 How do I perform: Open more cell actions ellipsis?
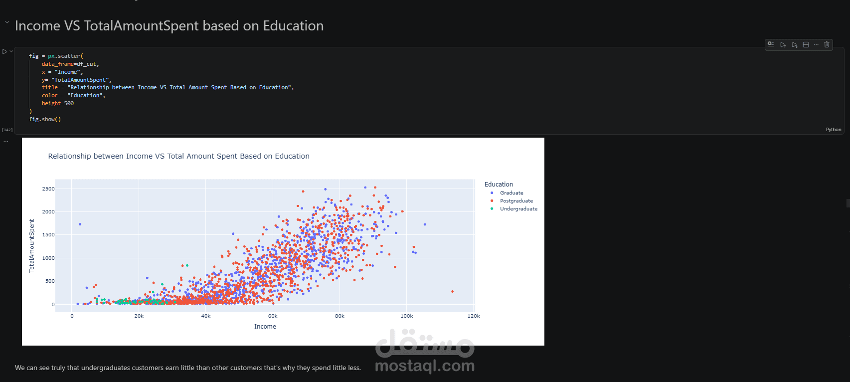816,44
